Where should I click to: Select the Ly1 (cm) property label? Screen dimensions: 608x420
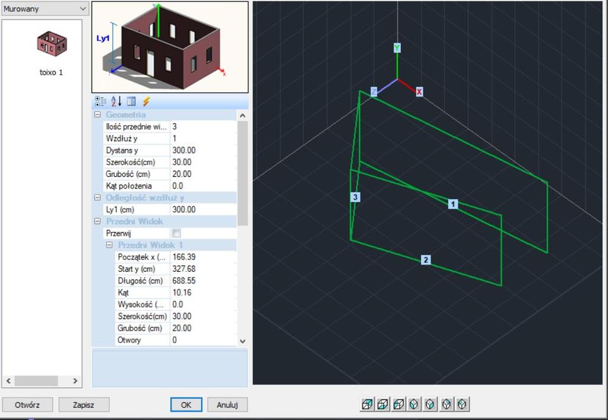pyautogui.click(x=120, y=209)
